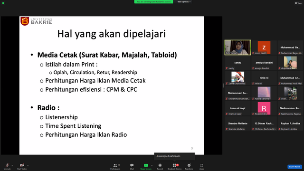The image size is (304, 171).
Task: Click 'Istilah dalam Print :' on the slide
Action: tap(71, 65)
